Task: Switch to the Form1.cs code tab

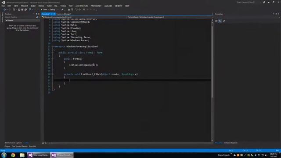Action: coord(46,14)
